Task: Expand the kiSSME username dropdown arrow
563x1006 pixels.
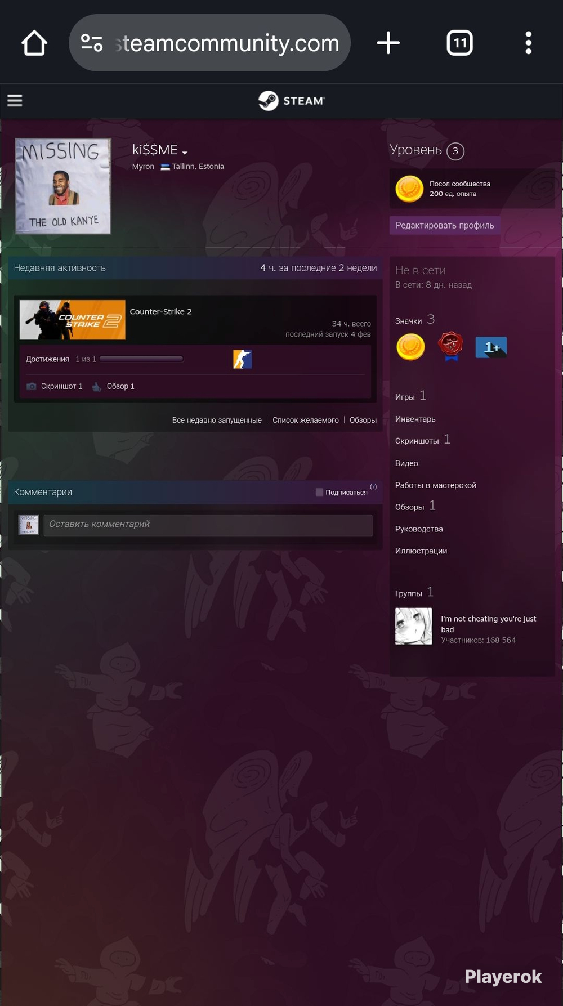Action: pos(185,153)
